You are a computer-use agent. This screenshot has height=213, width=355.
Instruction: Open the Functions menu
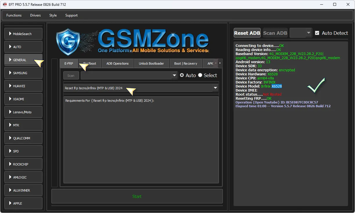point(14,15)
